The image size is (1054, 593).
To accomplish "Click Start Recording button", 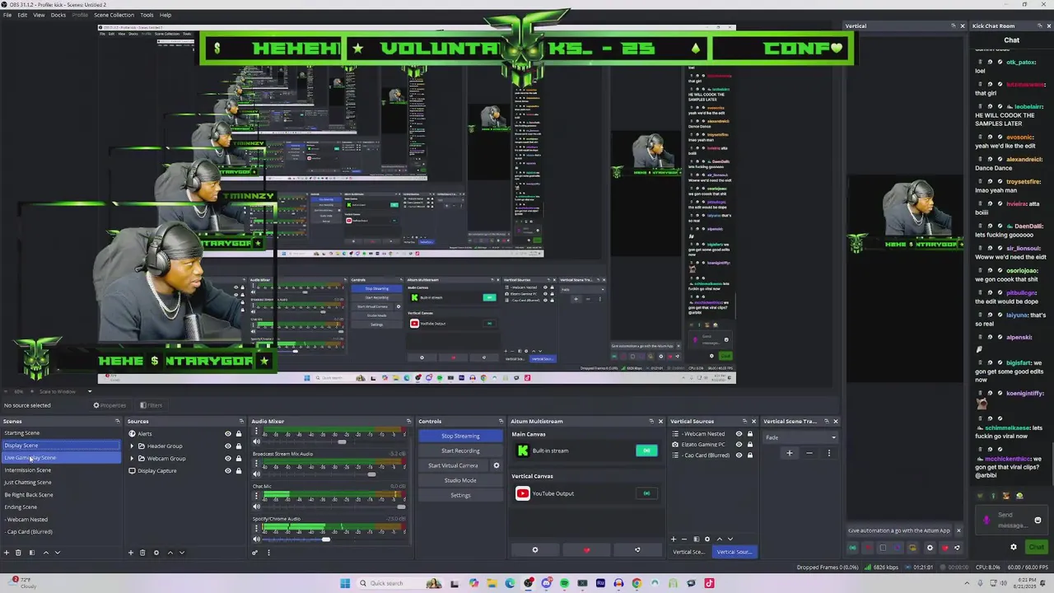I will (x=460, y=451).
